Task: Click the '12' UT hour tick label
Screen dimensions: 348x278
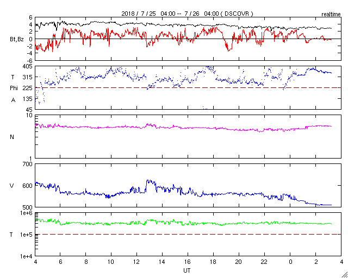Action: click(x=136, y=262)
